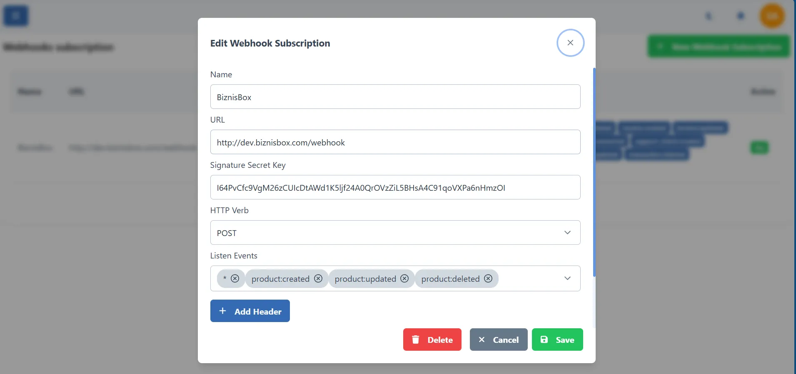
Task: Click the green New Webhook Subscription button
Action: click(x=718, y=46)
